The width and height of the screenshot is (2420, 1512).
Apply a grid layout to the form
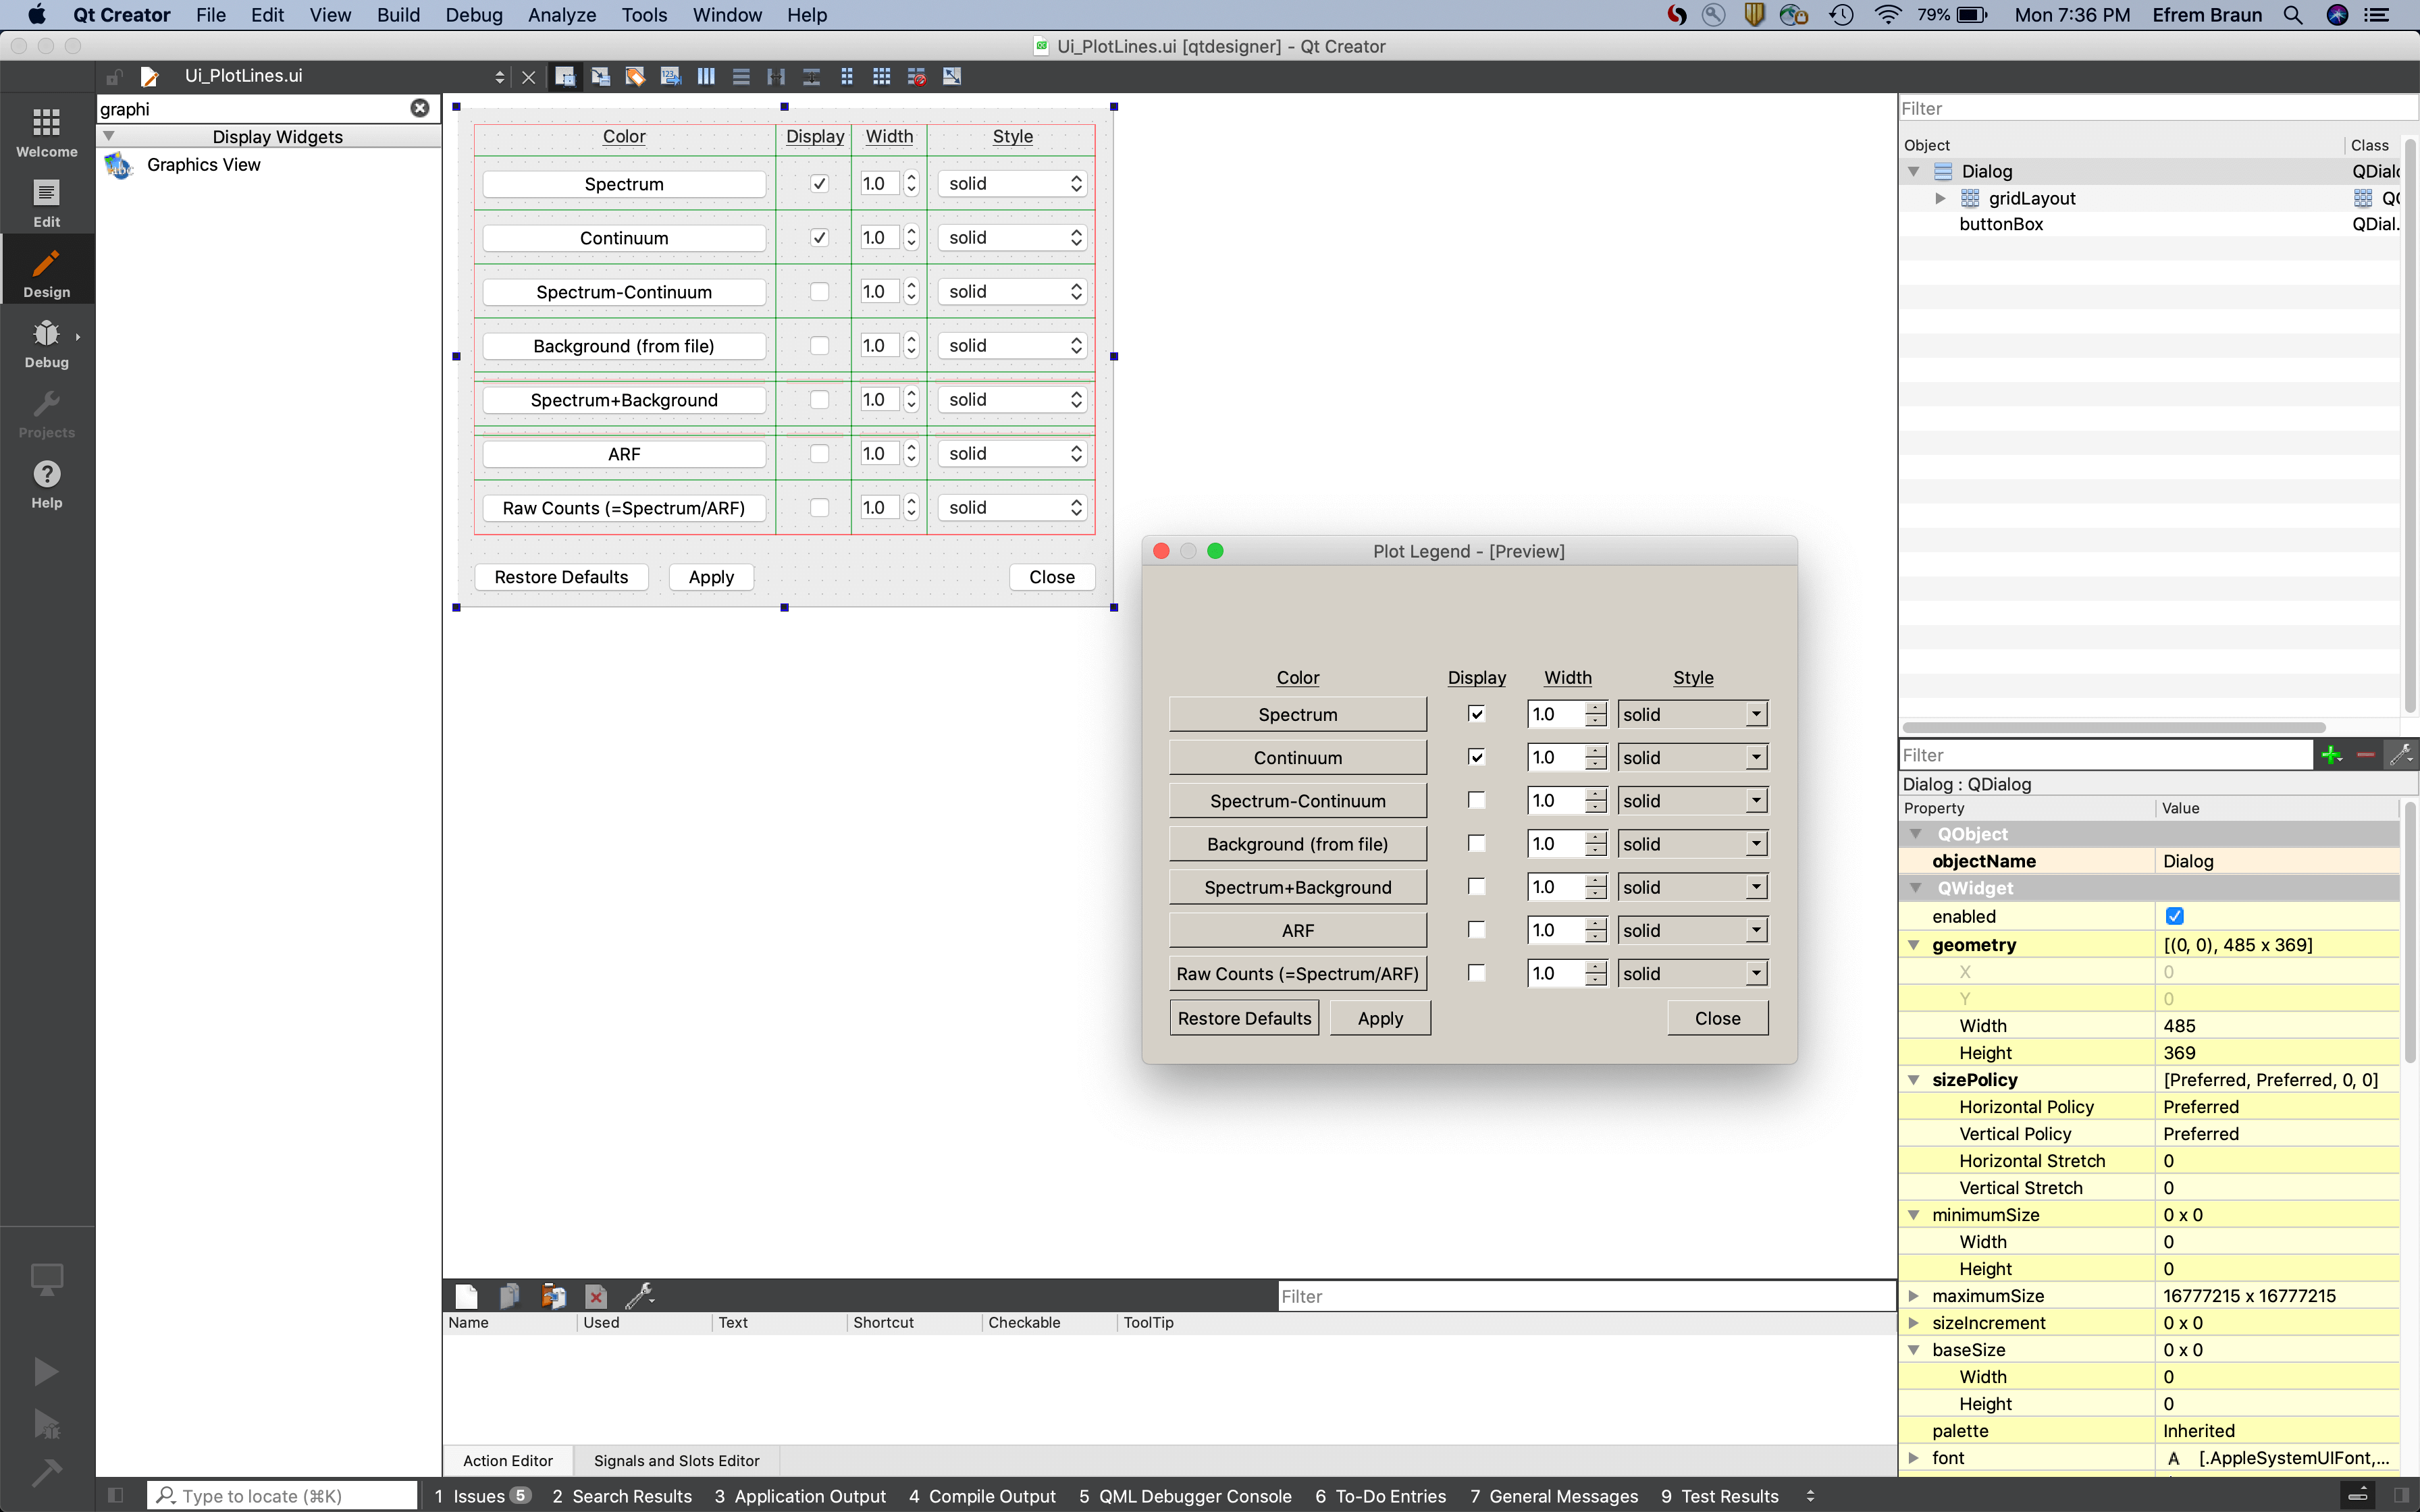tap(882, 76)
